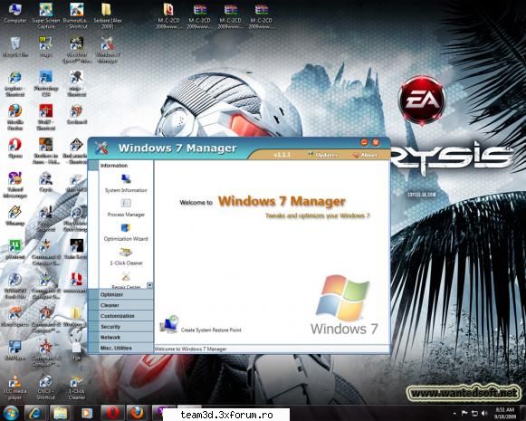The width and height of the screenshot is (526, 421).
Task: Open the Repair Center tool
Action: pos(126,280)
